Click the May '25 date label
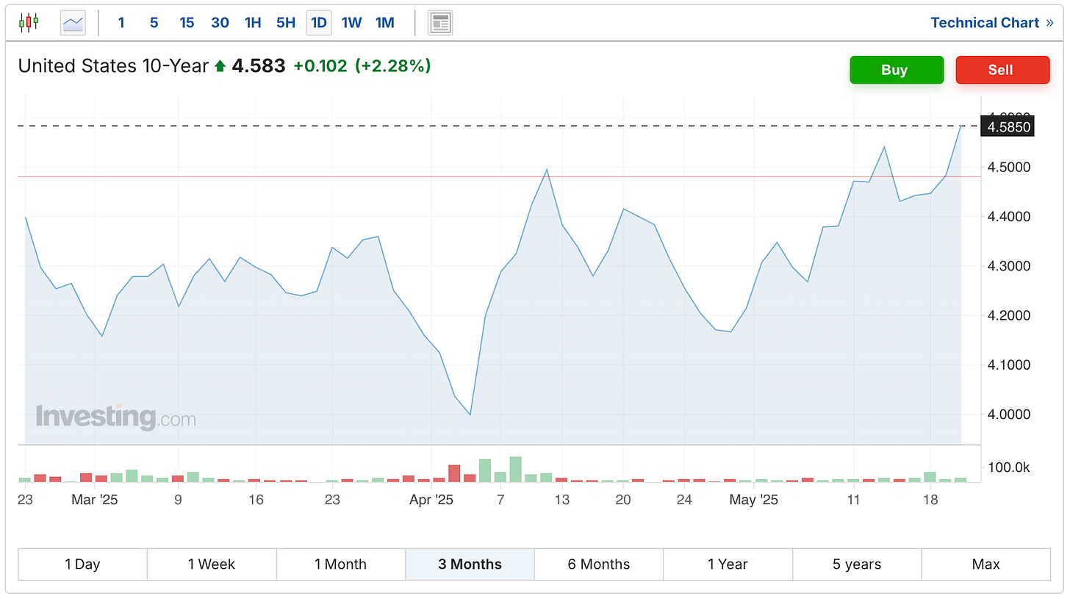The width and height of the screenshot is (1070, 599). tap(754, 500)
